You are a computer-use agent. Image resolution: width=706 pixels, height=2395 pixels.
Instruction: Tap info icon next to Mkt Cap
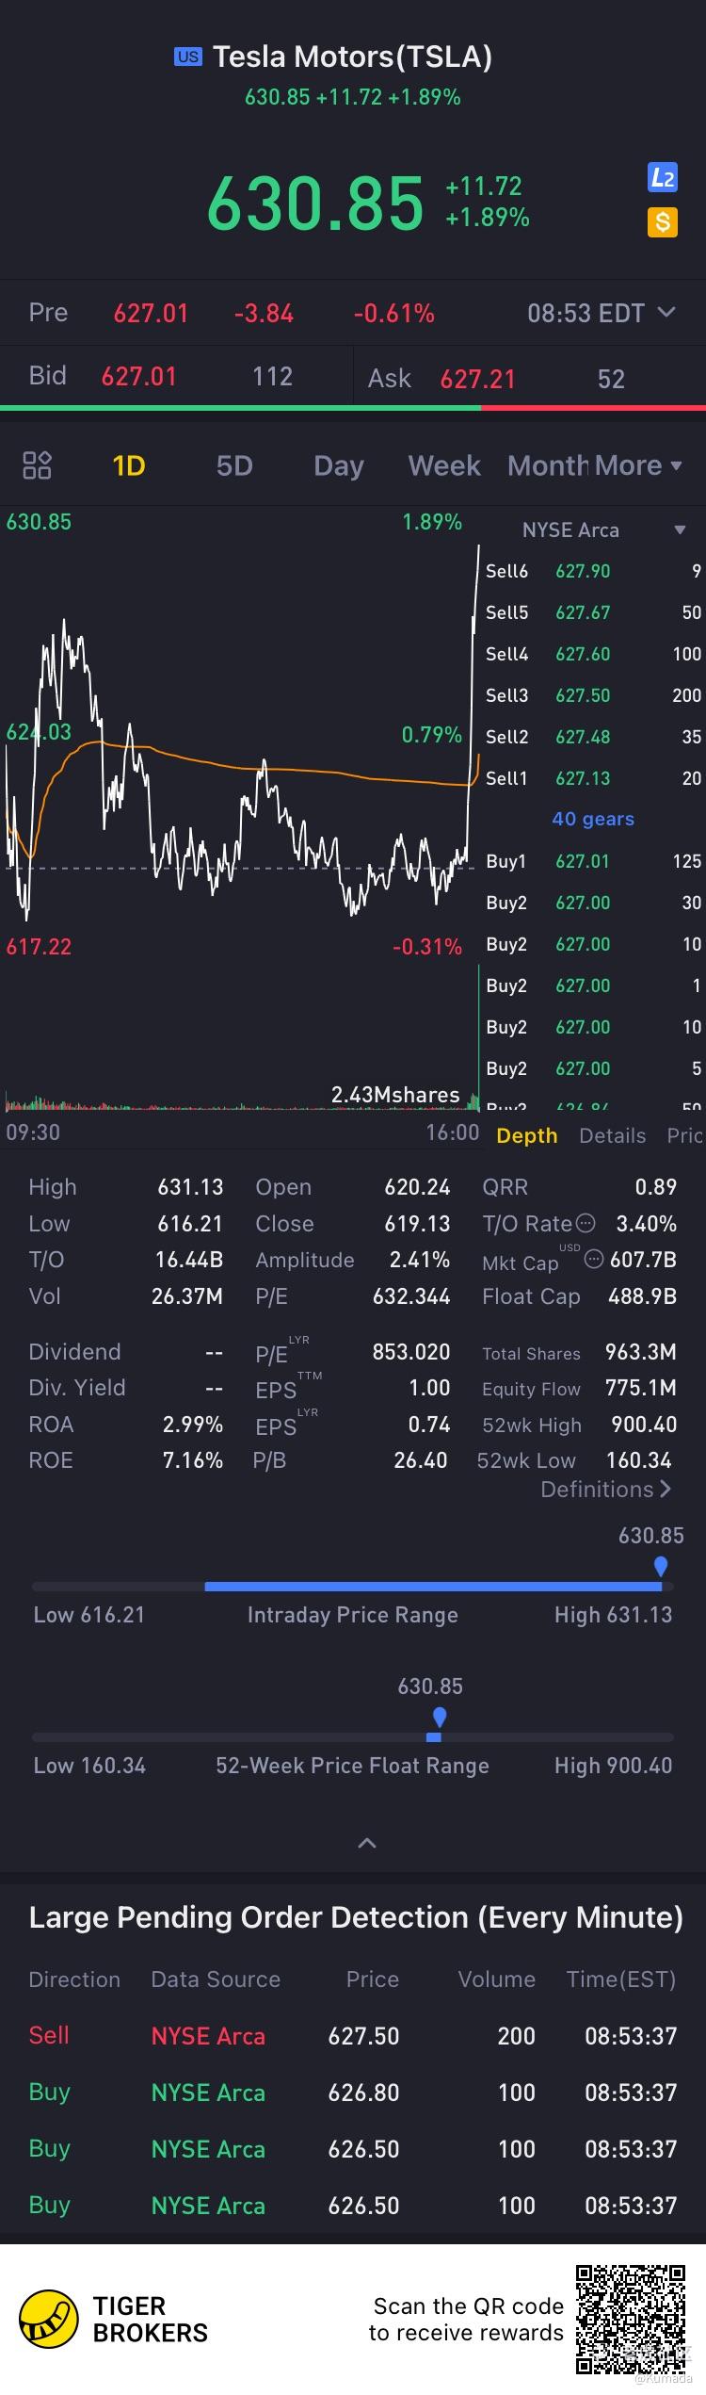[x=594, y=1259]
